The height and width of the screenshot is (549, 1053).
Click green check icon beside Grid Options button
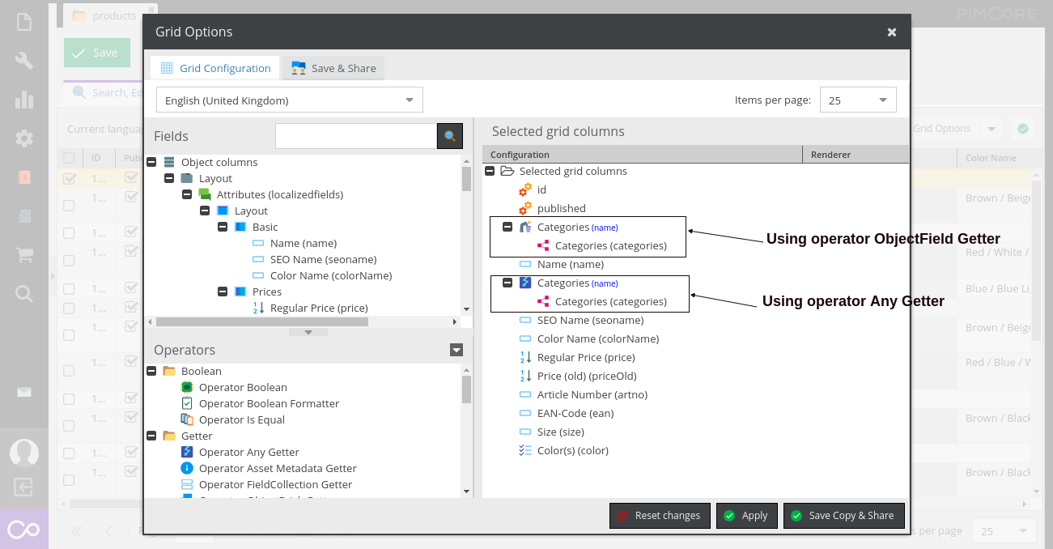(x=1023, y=129)
